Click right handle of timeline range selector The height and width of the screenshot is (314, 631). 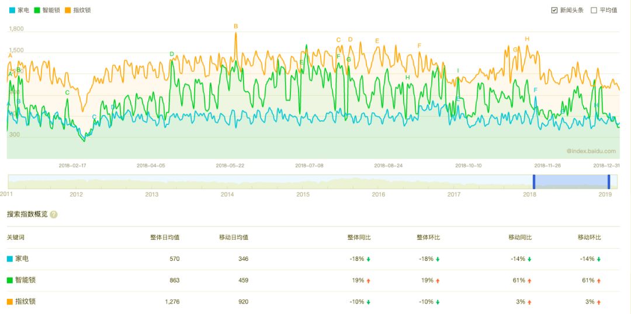coord(608,182)
